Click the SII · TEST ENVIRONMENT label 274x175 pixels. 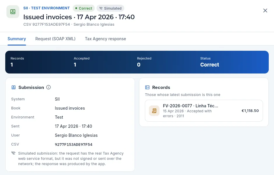(x=46, y=8)
